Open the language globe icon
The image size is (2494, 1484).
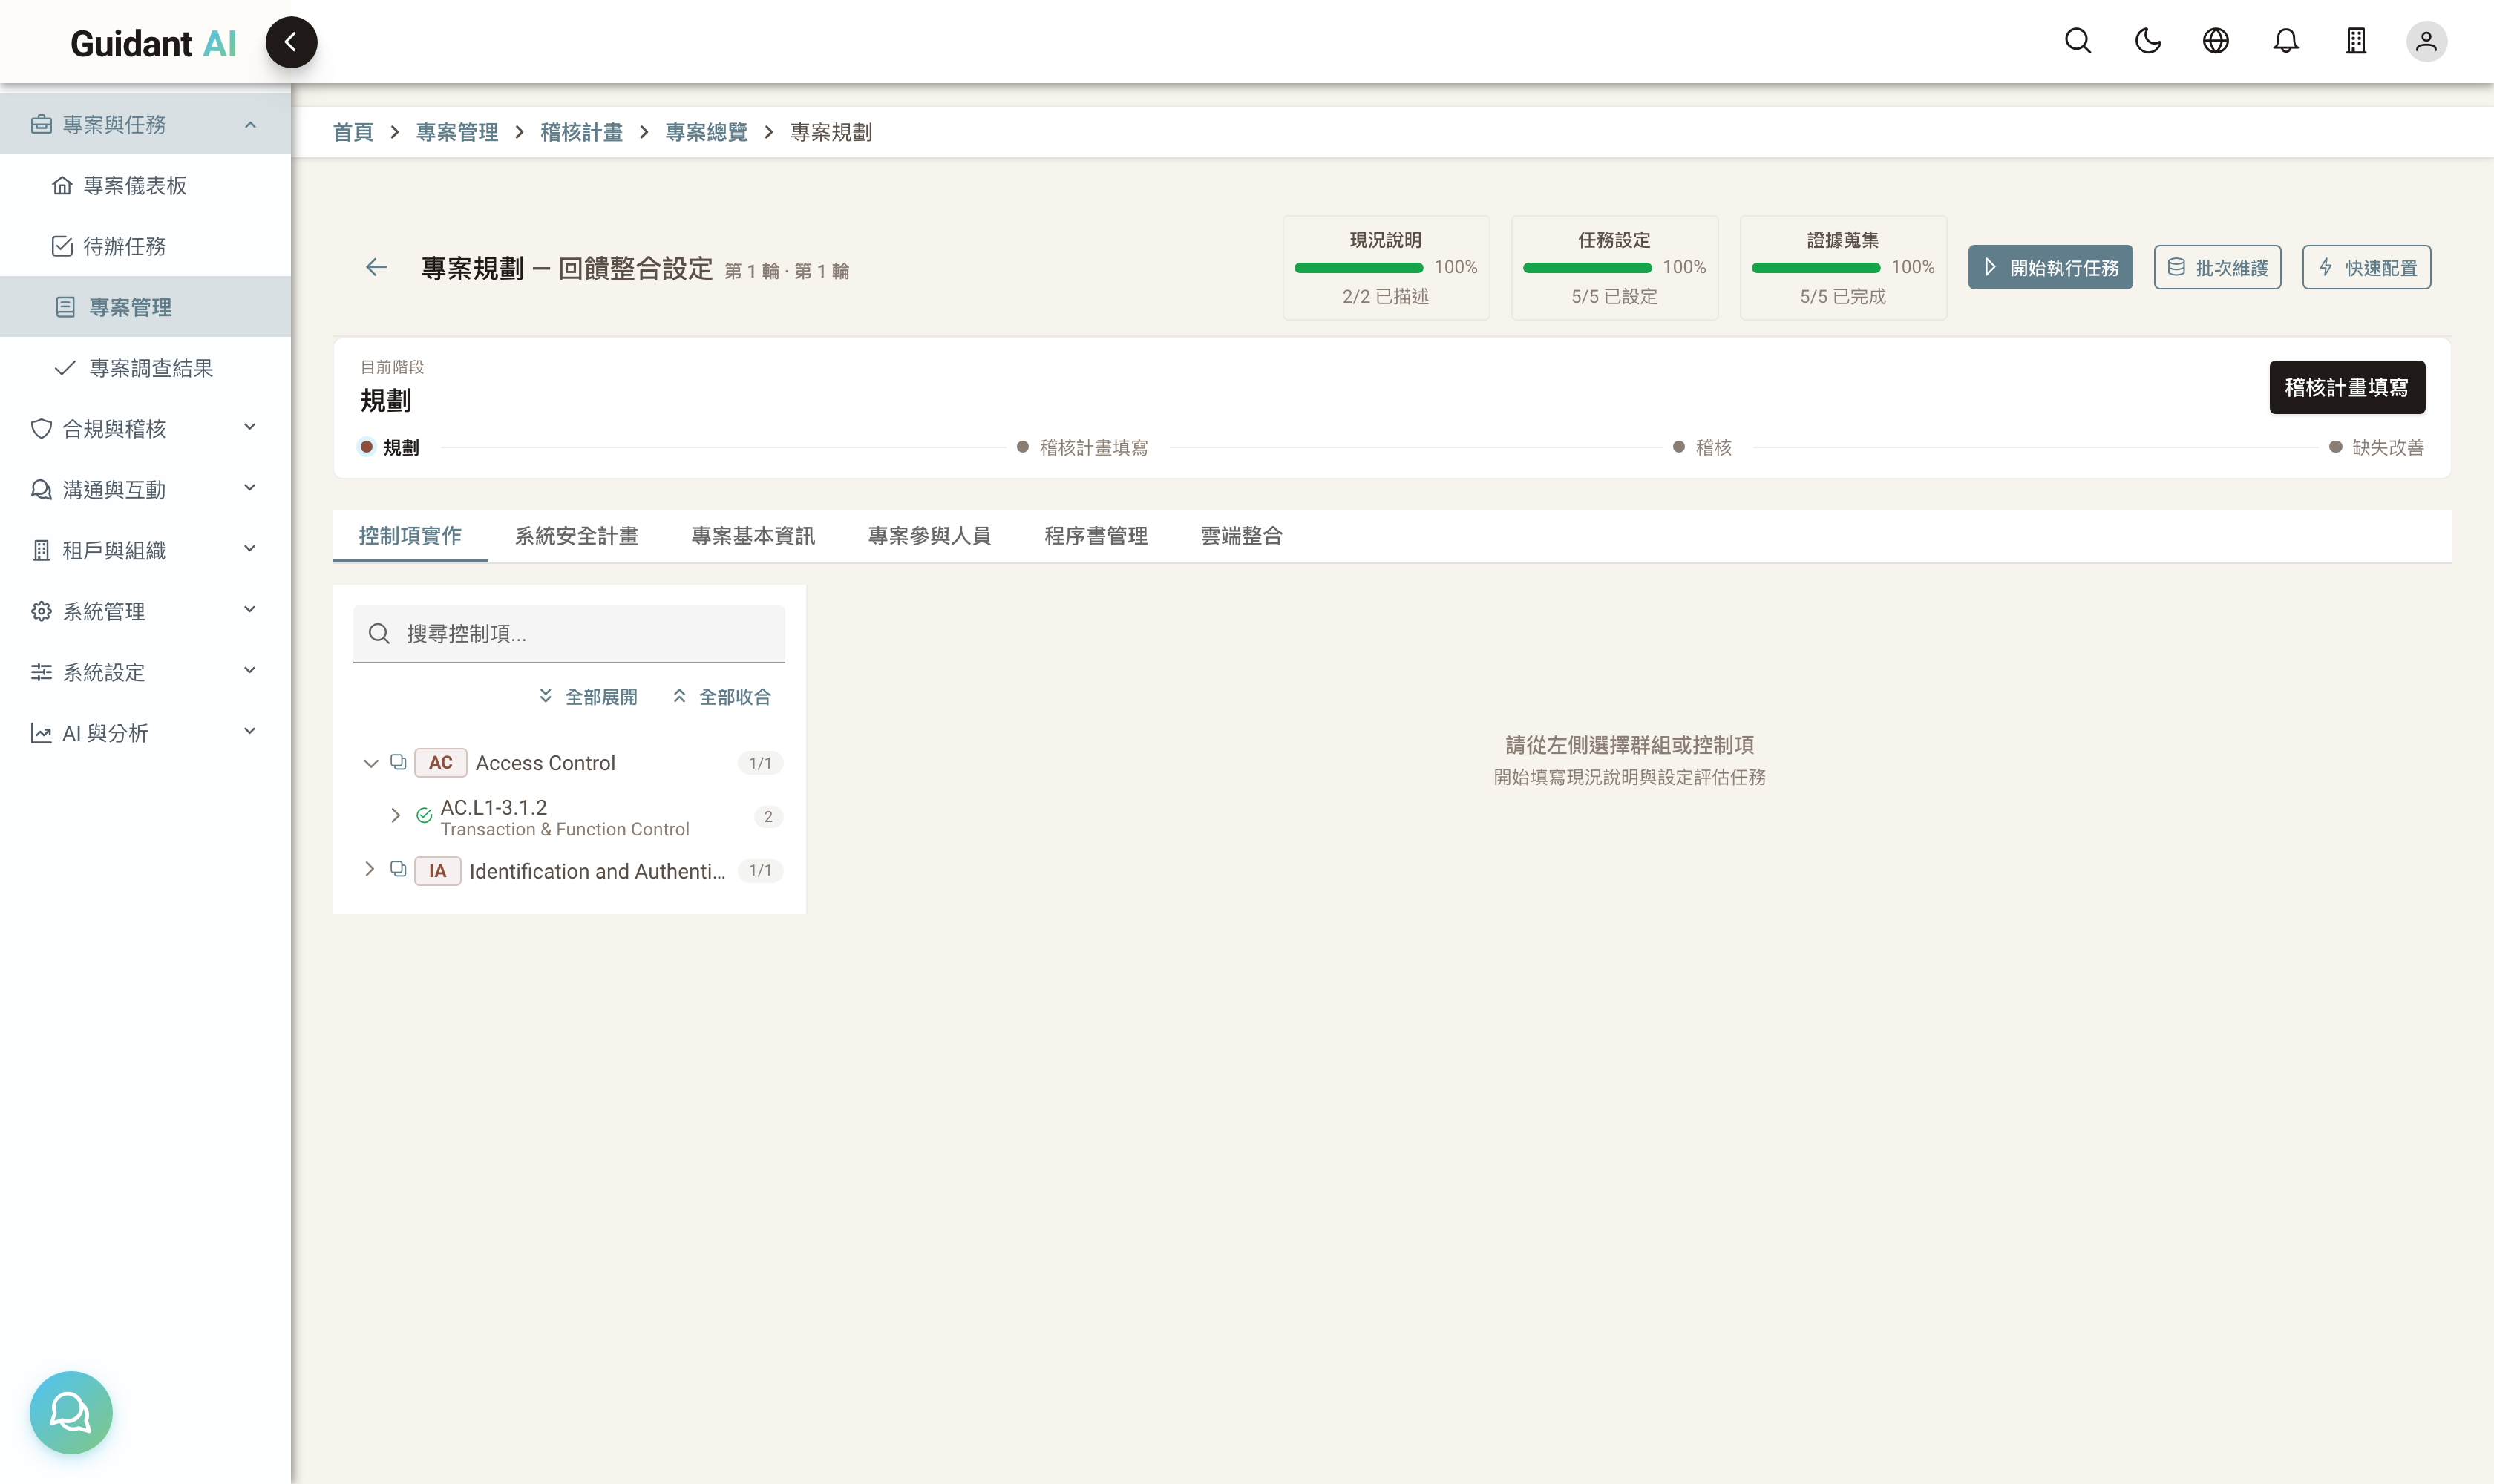tap(2216, 41)
